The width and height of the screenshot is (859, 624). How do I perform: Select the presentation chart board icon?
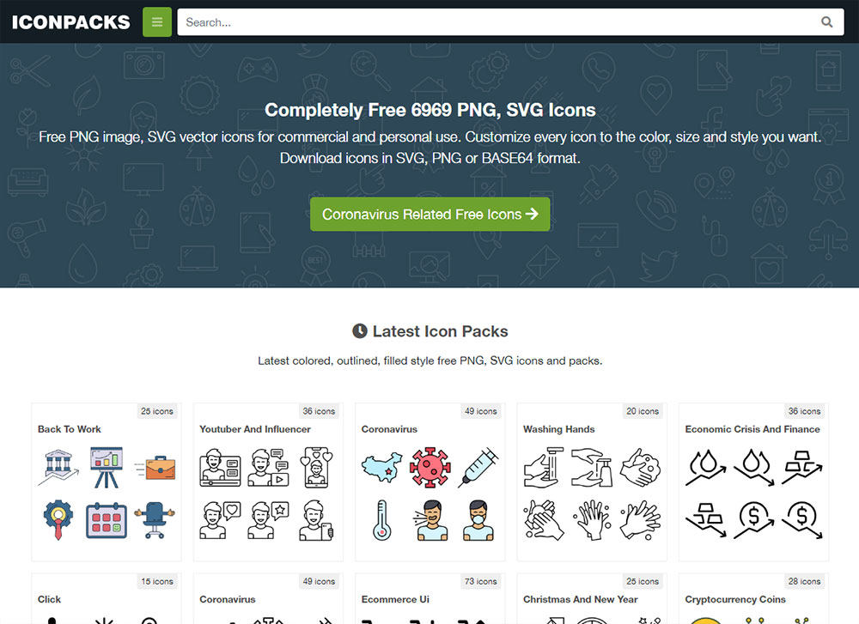point(107,468)
